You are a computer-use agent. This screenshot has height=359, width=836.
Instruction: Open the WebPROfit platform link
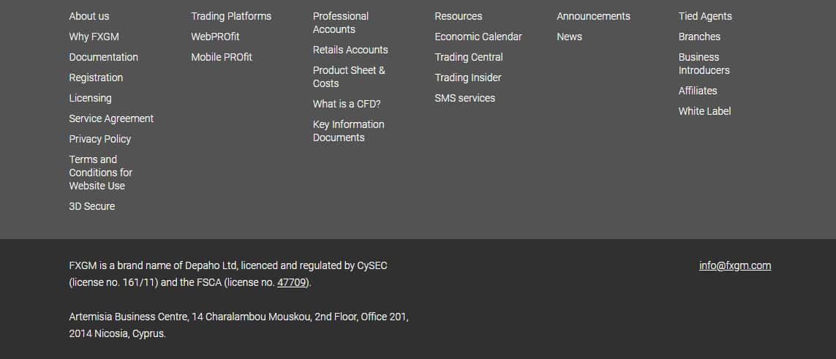pyautogui.click(x=215, y=37)
